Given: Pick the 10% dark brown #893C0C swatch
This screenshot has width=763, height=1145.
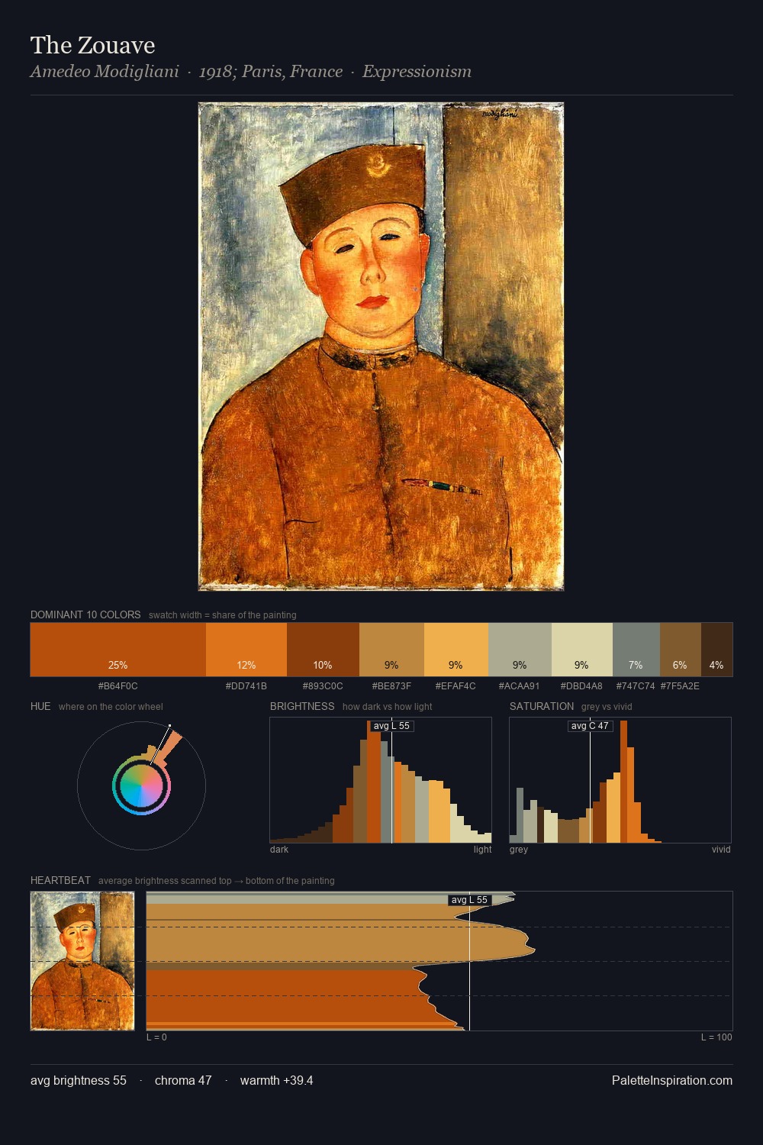Looking at the screenshot, I should tap(323, 650).
